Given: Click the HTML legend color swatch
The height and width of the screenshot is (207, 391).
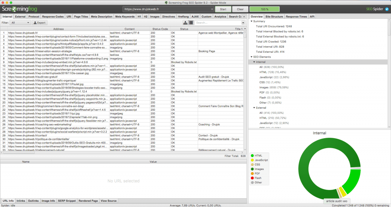Looking at the screenshot, I should click(252, 155).
